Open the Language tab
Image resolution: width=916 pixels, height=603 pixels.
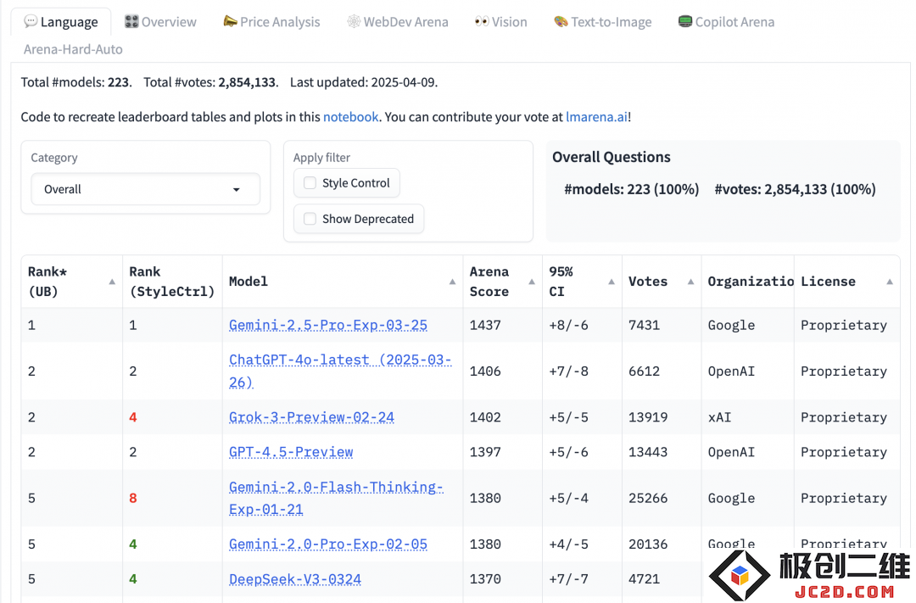[61, 22]
